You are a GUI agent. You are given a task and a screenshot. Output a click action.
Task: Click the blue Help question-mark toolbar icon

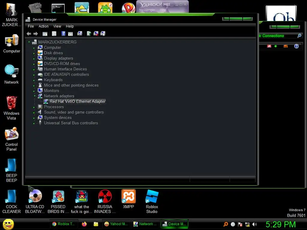click(x=63, y=34)
